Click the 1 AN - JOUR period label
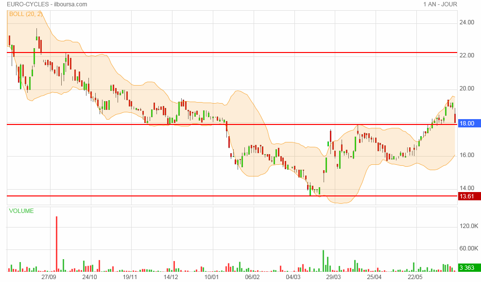481x282 pixels. (440, 4)
